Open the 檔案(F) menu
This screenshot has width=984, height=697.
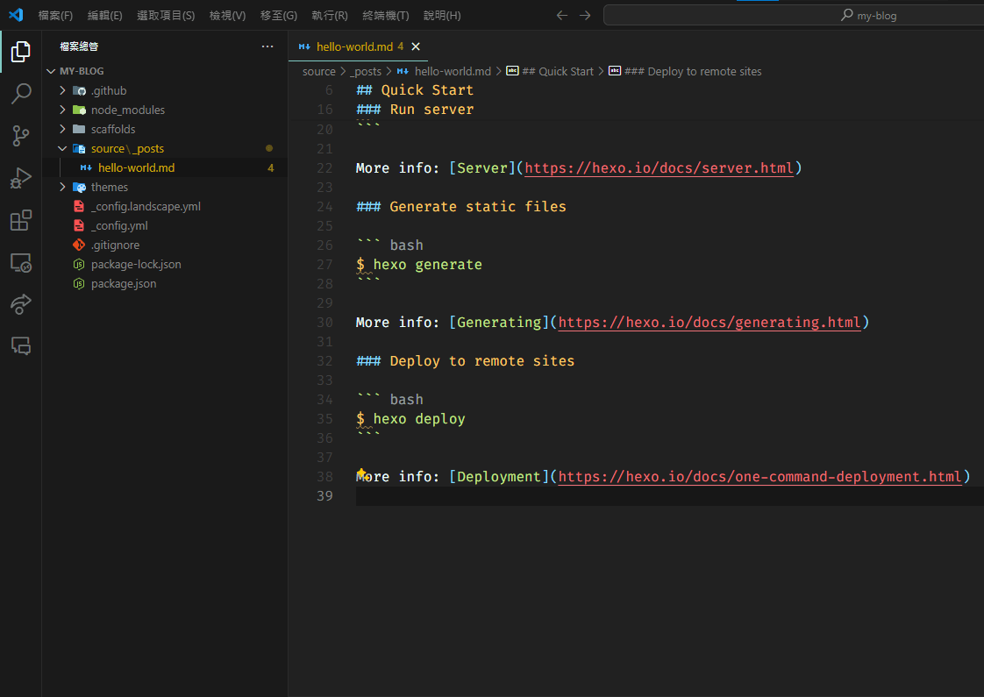pyautogui.click(x=55, y=15)
